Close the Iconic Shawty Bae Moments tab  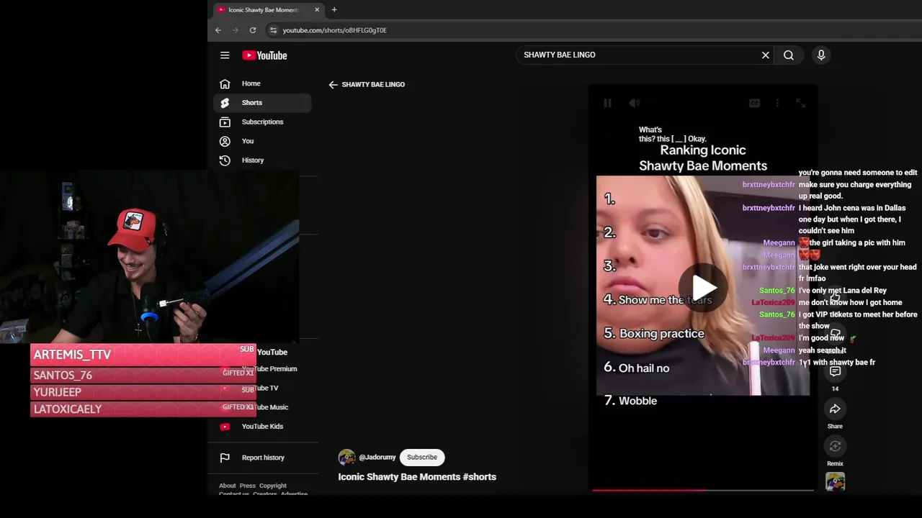click(317, 10)
